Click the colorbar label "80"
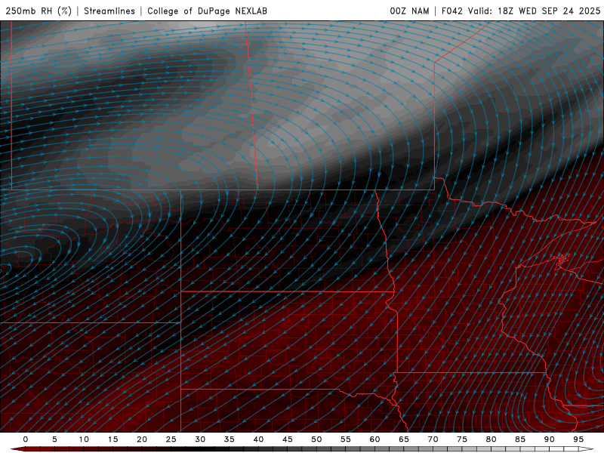 pos(491,439)
